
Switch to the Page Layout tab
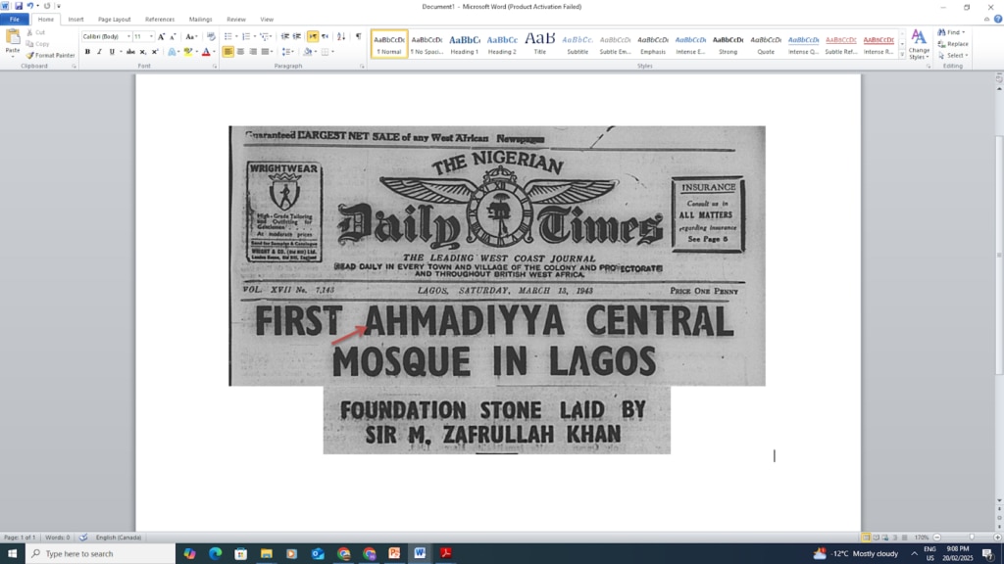tap(114, 20)
